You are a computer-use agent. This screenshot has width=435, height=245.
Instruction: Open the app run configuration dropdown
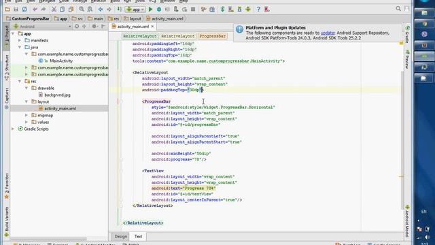135,9
